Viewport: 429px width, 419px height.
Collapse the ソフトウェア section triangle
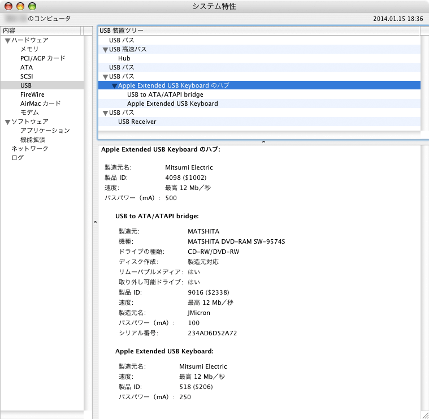7,122
